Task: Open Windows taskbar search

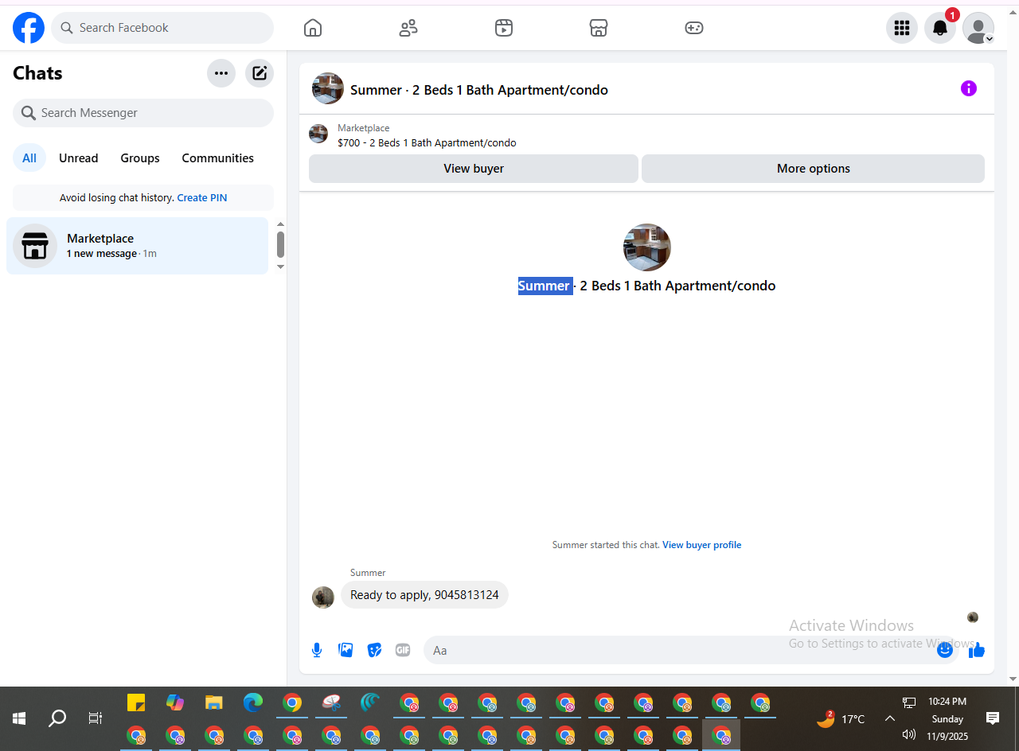Action: 57,718
